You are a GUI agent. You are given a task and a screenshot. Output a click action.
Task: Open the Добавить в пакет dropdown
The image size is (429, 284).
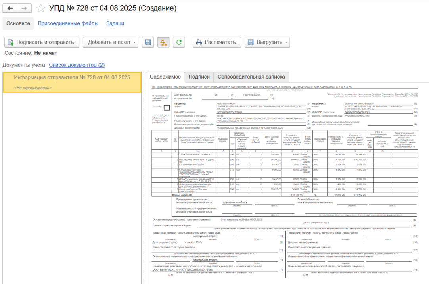111,42
